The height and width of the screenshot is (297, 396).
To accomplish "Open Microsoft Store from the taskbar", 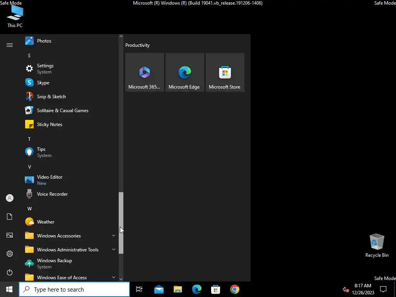I will tap(216, 289).
